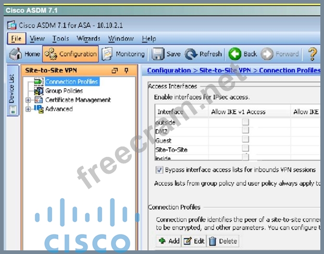Switch to Monitoring view
The height and width of the screenshot is (254, 324).
pos(123,54)
